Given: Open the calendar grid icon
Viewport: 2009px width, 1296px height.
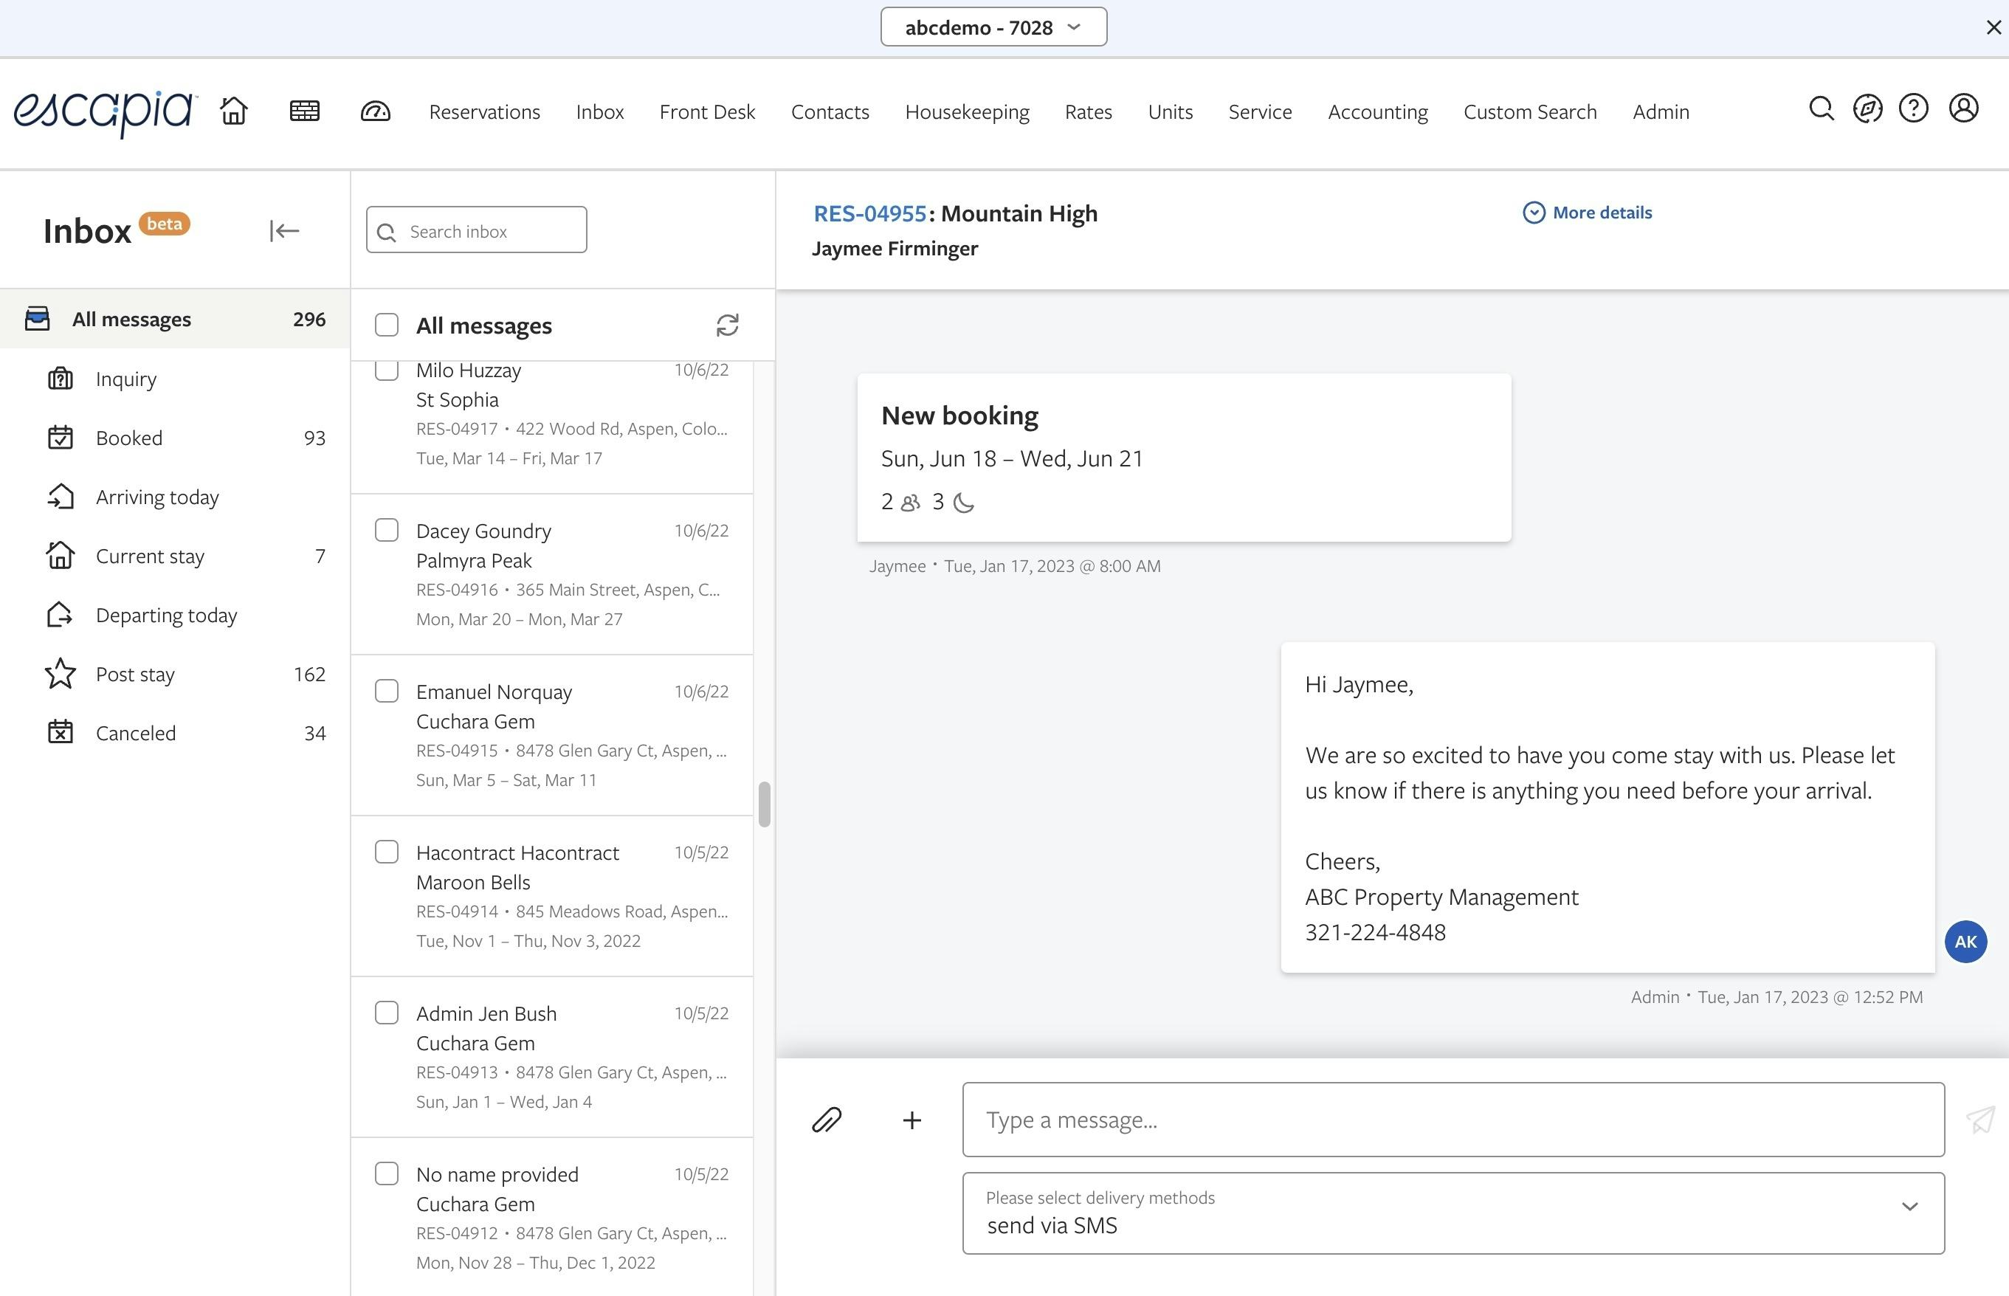Looking at the screenshot, I should coord(305,111).
